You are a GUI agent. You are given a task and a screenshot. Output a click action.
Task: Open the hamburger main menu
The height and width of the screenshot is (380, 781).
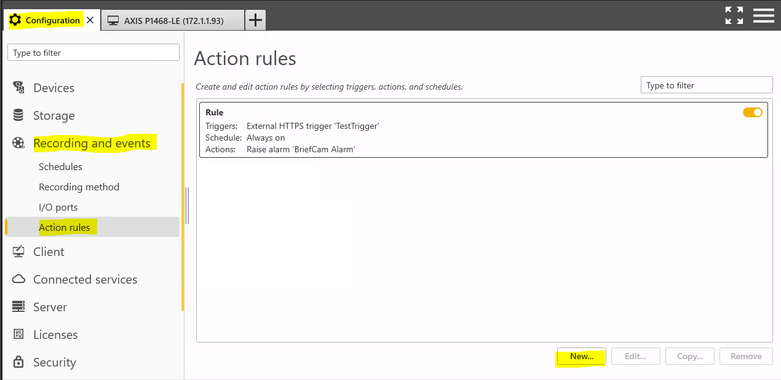(x=764, y=15)
